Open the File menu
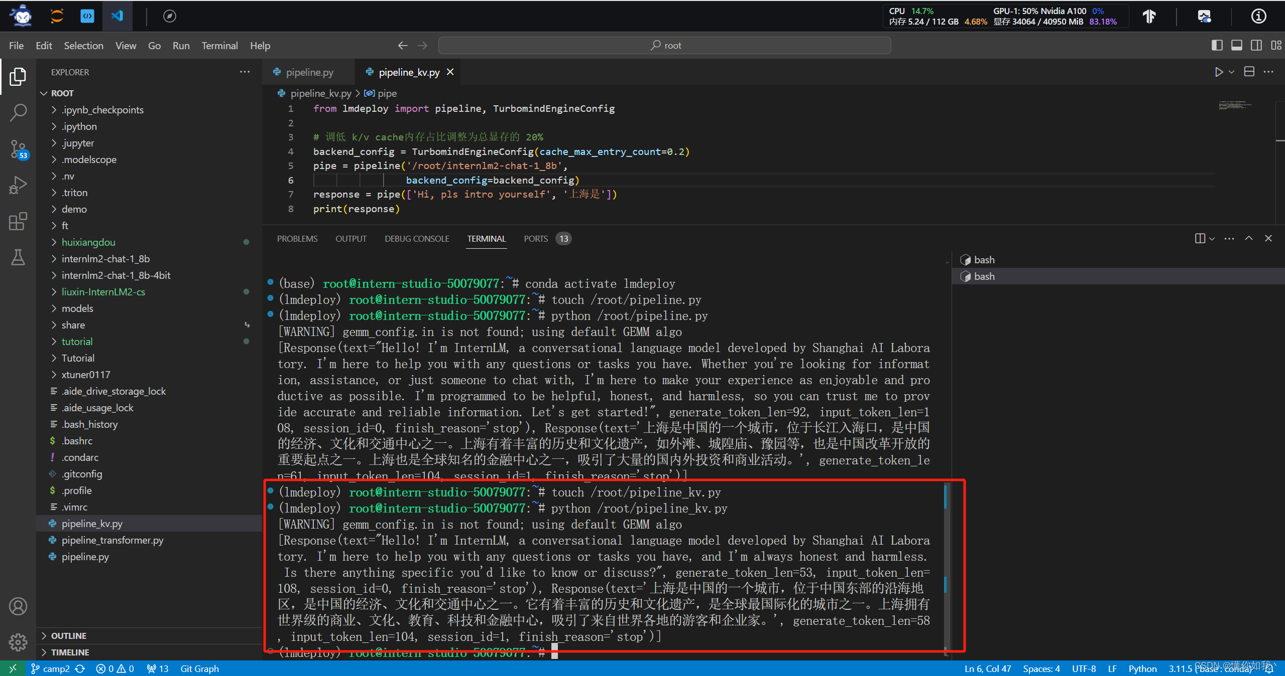This screenshot has width=1285, height=676. [x=16, y=46]
